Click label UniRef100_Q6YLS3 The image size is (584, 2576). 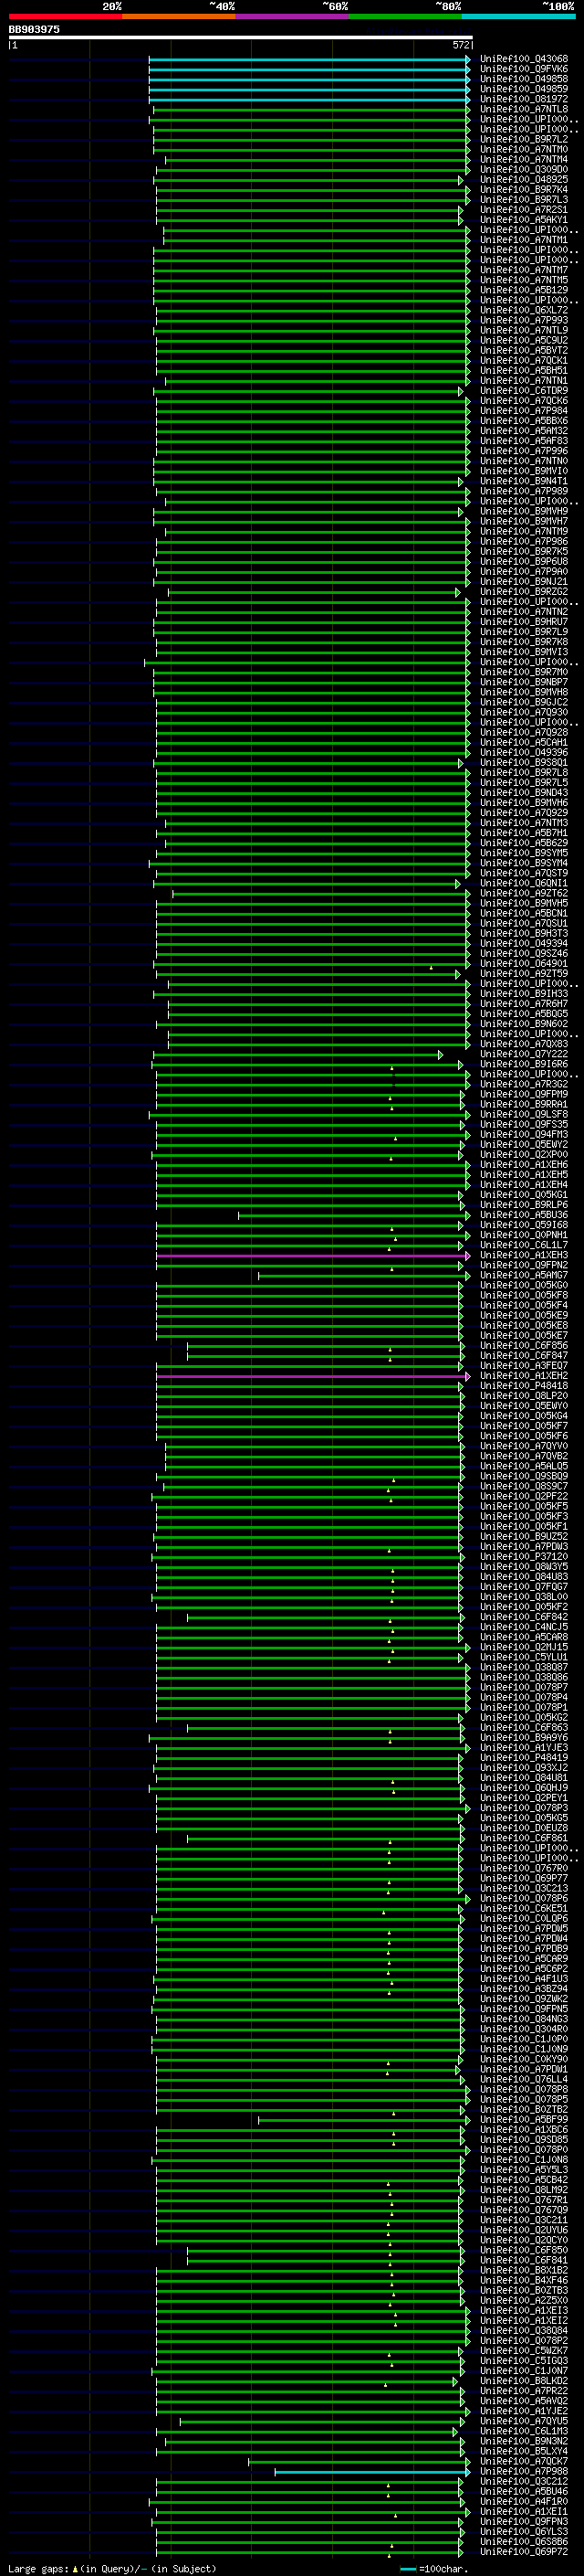pyautogui.click(x=524, y=2531)
